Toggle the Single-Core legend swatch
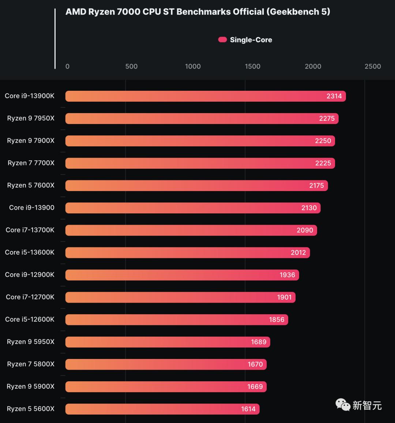Viewport: 395px width, 423px height. pos(222,40)
